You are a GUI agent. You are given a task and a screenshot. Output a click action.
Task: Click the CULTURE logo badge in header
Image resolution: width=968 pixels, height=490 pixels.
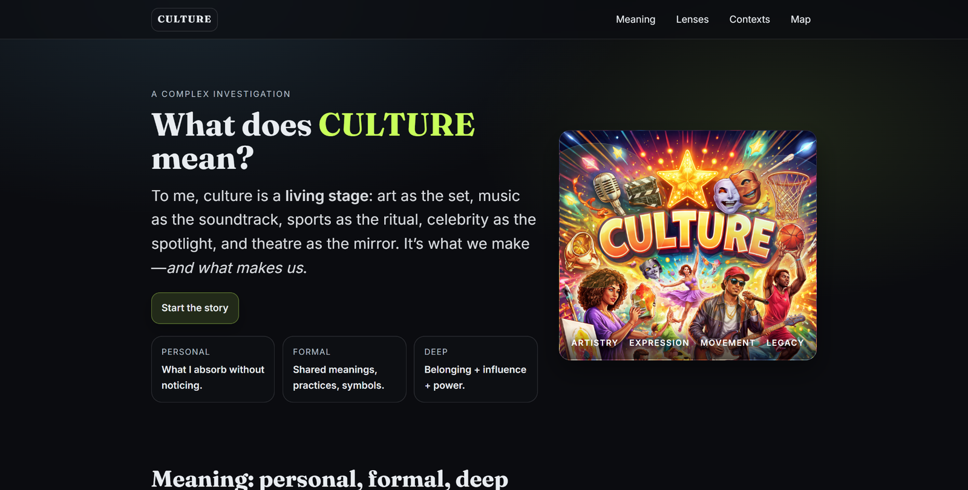tap(184, 19)
